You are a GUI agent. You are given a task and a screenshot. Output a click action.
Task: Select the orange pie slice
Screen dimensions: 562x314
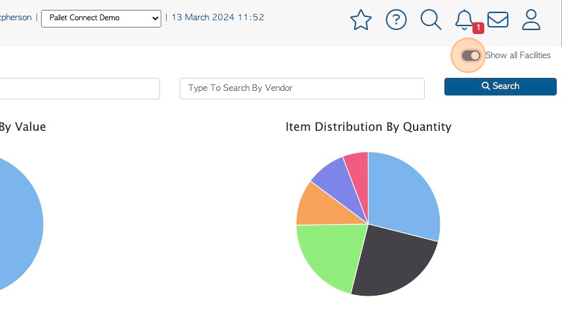pos(323,208)
